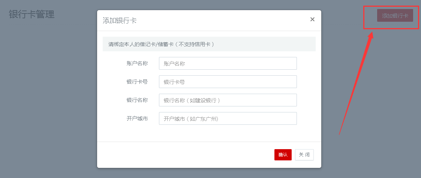
Task: Select the 银行名称 text box
Action: 228,100
